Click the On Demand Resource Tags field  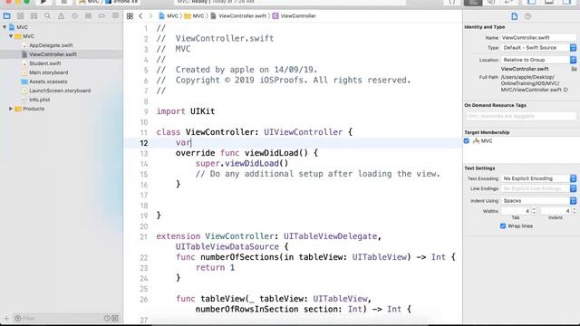click(520, 116)
